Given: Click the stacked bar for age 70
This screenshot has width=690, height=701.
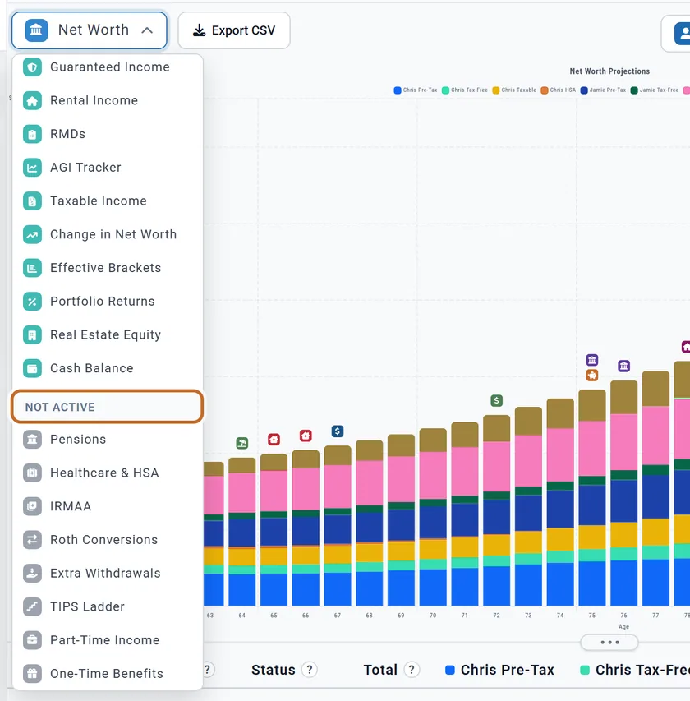Looking at the screenshot, I should (x=433, y=517).
